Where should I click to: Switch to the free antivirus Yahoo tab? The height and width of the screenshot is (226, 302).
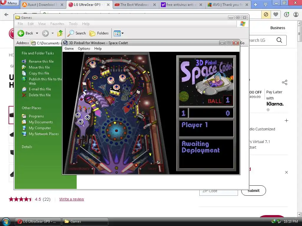pyautogui.click(x=181, y=5)
